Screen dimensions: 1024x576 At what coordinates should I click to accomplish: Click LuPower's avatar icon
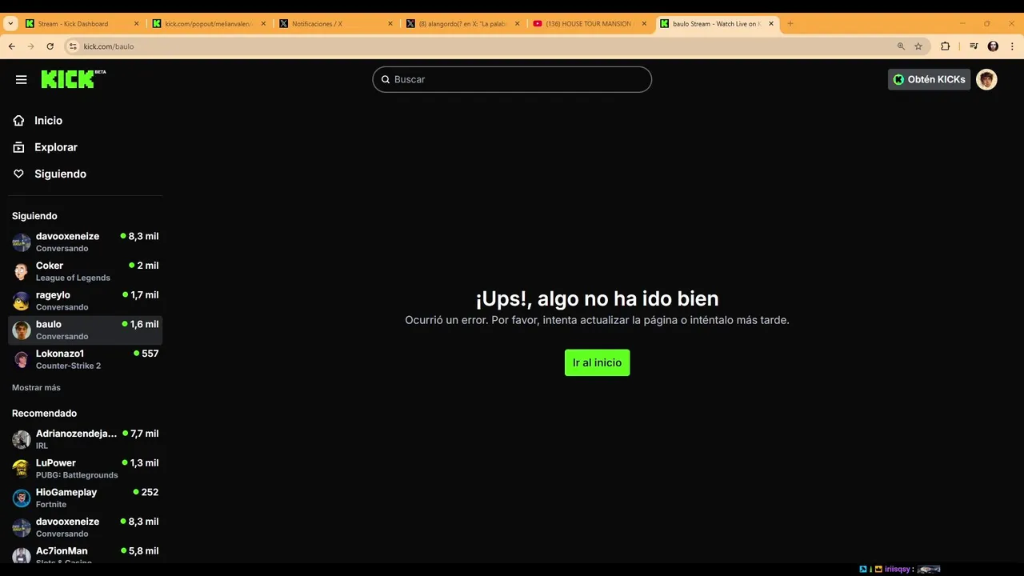[x=22, y=469]
